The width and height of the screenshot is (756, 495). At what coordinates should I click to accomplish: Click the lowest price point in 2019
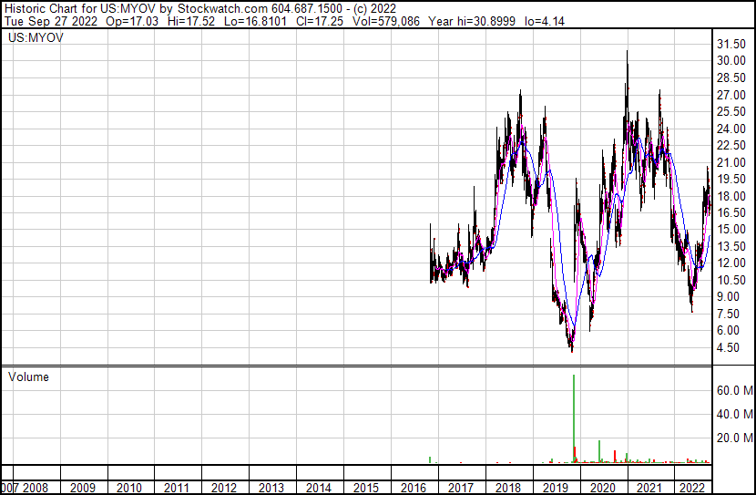click(x=572, y=349)
